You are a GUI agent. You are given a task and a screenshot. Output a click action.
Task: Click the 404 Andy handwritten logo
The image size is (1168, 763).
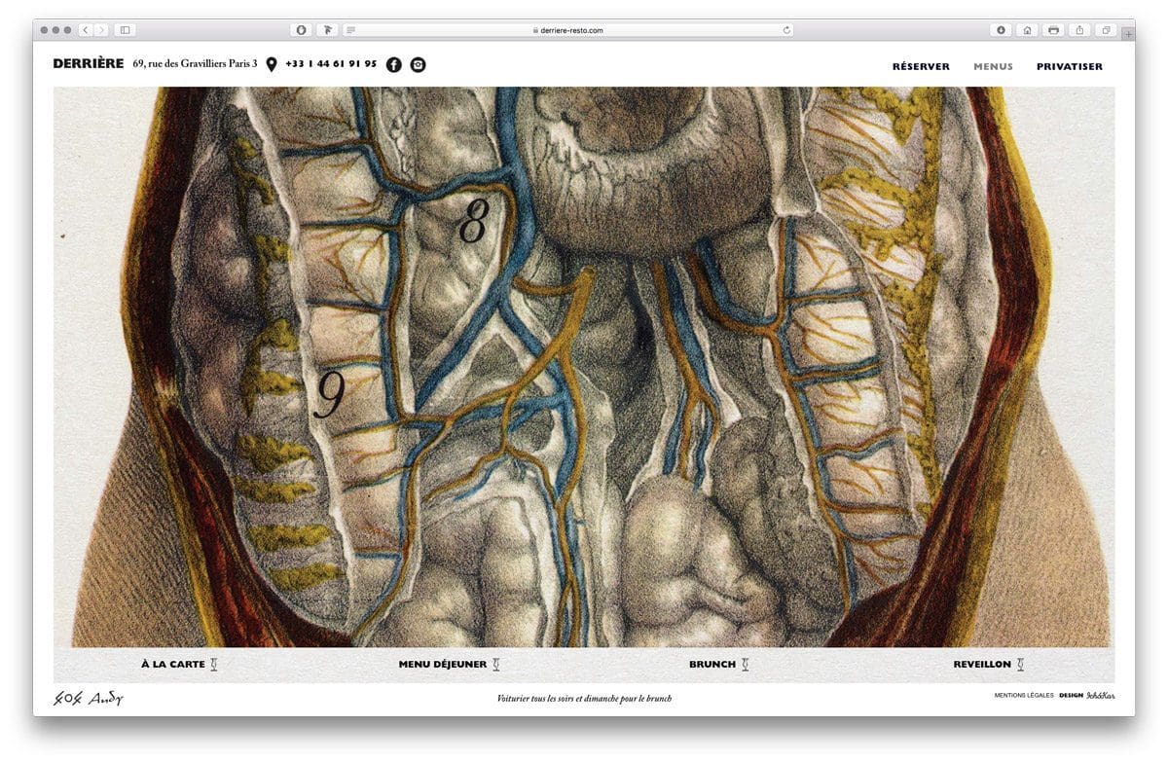coord(89,698)
